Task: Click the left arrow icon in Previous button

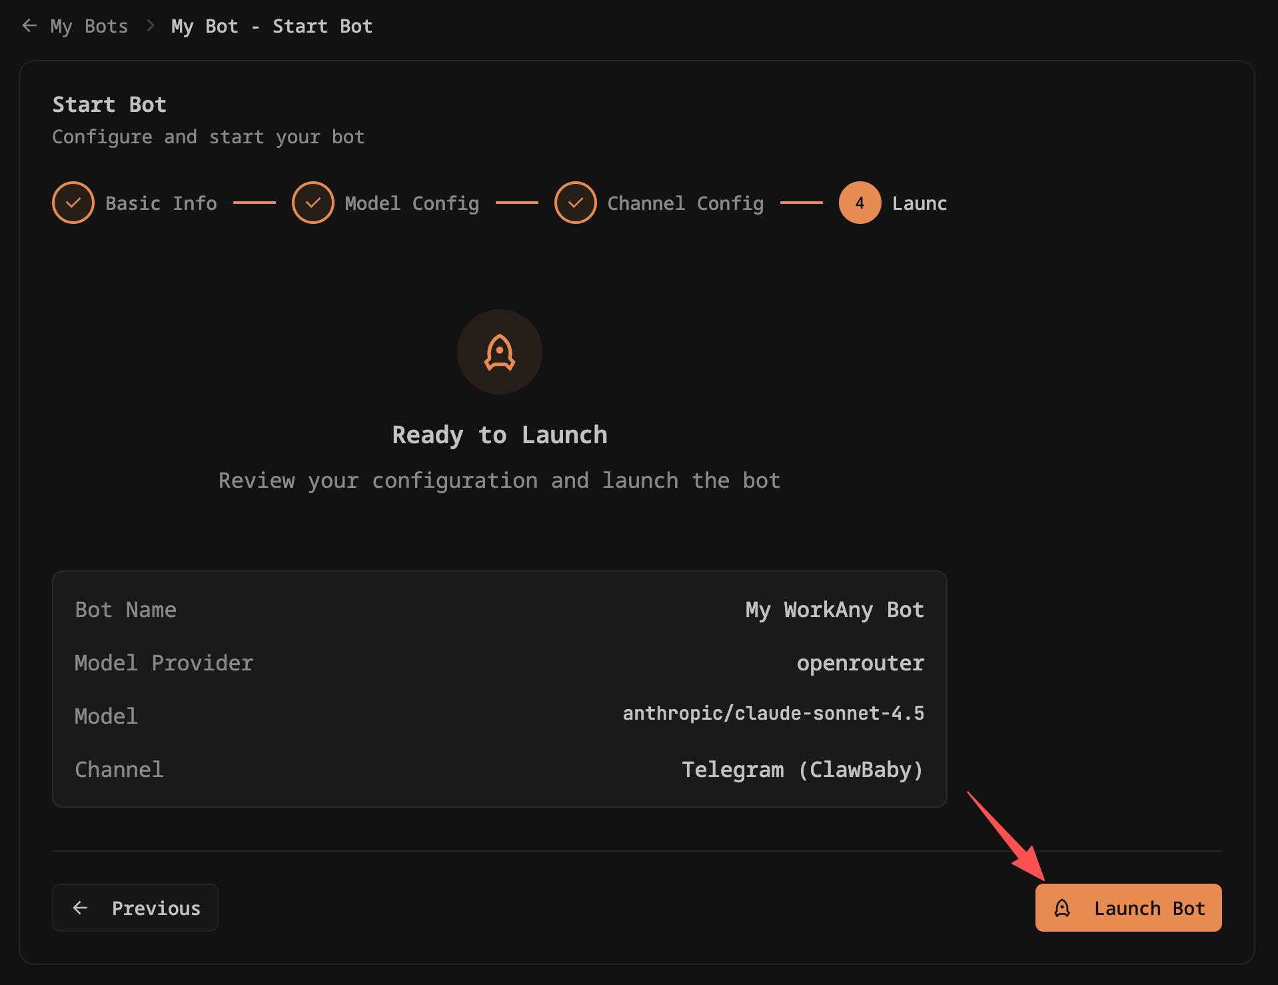Action: [81, 908]
